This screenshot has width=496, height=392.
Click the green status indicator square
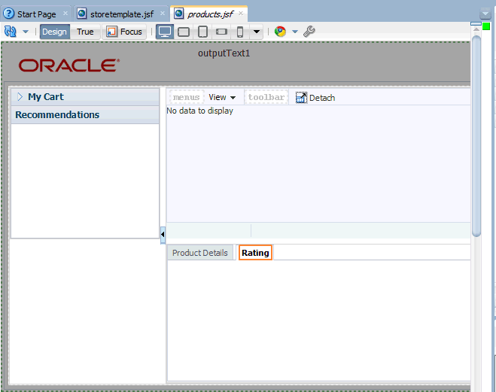pos(486,26)
